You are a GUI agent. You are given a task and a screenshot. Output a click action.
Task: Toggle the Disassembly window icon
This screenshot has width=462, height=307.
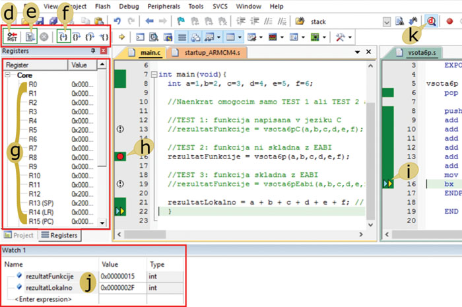click(x=154, y=37)
